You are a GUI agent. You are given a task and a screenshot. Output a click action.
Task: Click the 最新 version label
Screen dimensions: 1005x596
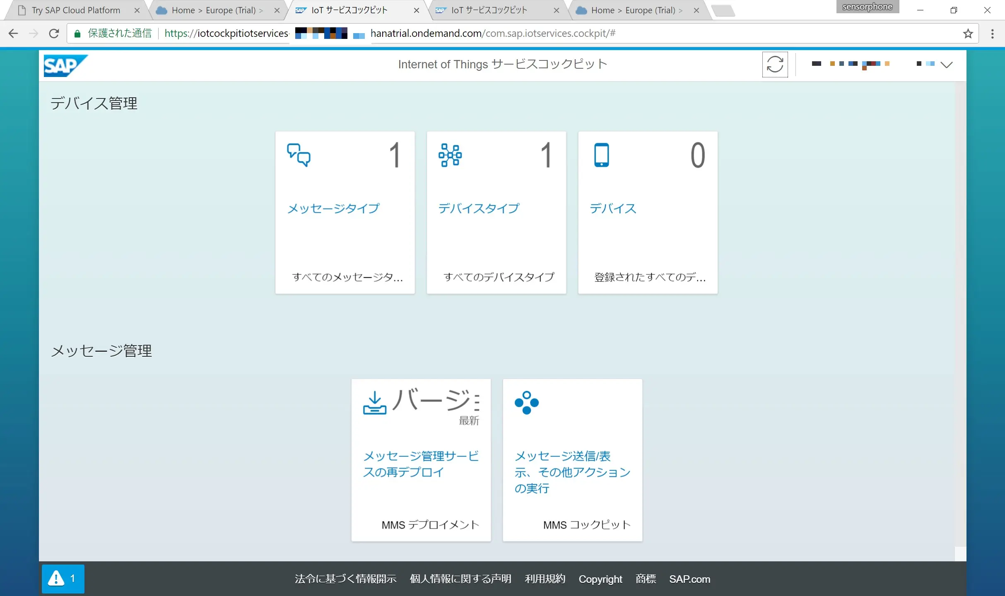(469, 421)
